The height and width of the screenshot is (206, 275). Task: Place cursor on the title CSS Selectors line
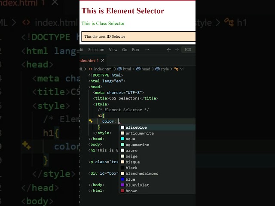[125, 98]
